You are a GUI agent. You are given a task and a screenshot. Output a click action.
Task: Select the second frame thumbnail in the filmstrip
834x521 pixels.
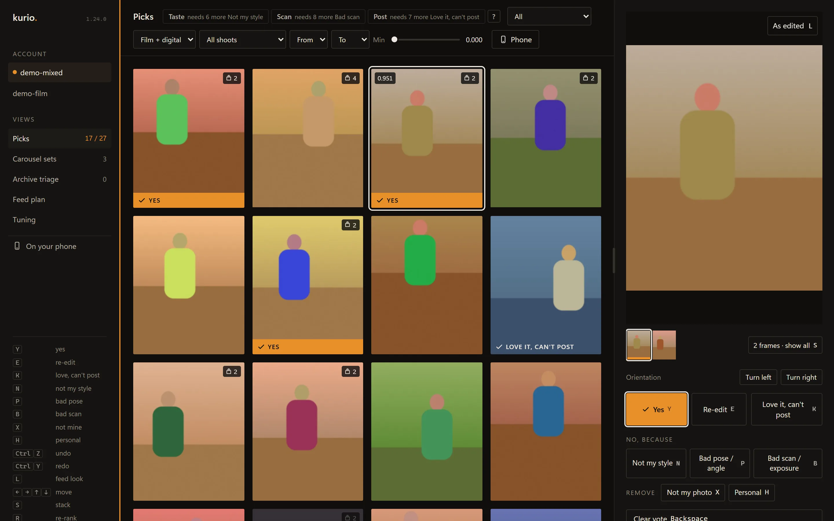(664, 345)
